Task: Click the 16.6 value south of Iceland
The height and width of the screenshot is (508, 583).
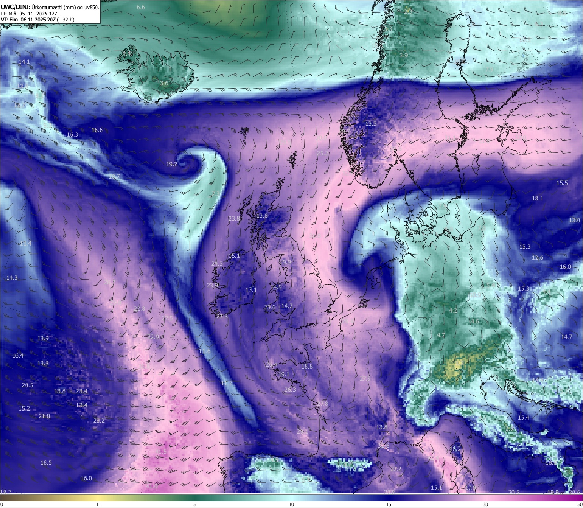Action: tap(97, 130)
